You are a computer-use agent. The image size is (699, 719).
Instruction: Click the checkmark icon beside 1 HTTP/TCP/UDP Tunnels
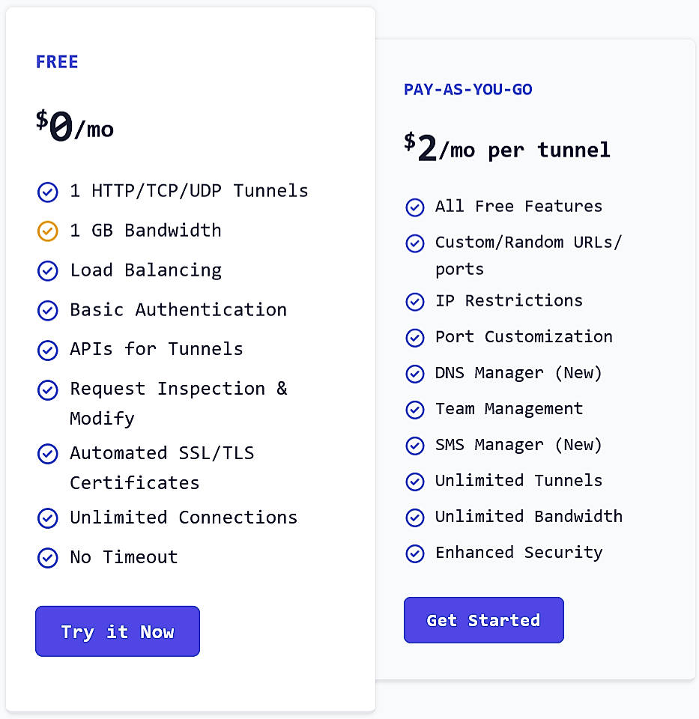47,192
